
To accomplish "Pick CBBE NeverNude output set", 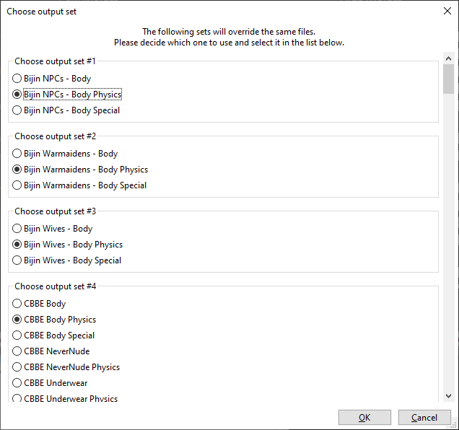I will pos(51,351).
